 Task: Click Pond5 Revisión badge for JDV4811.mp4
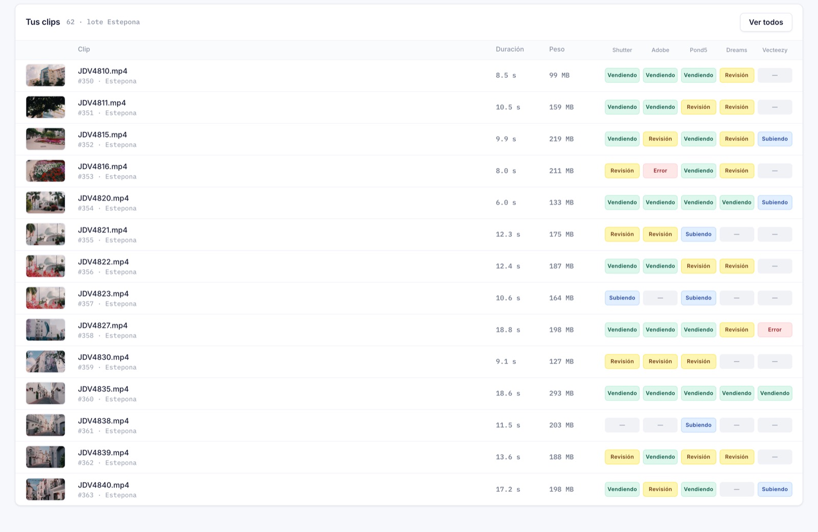click(x=698, y=107)
